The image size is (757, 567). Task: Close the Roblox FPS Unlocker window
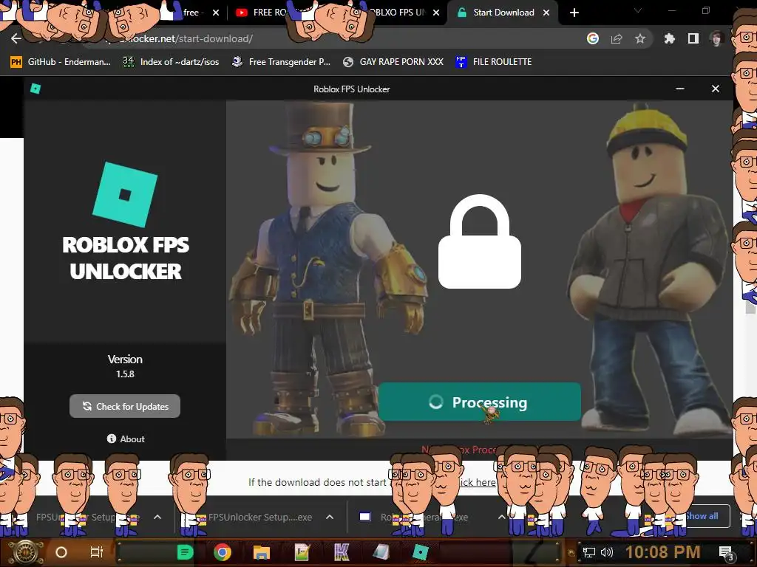coord(716,89)
